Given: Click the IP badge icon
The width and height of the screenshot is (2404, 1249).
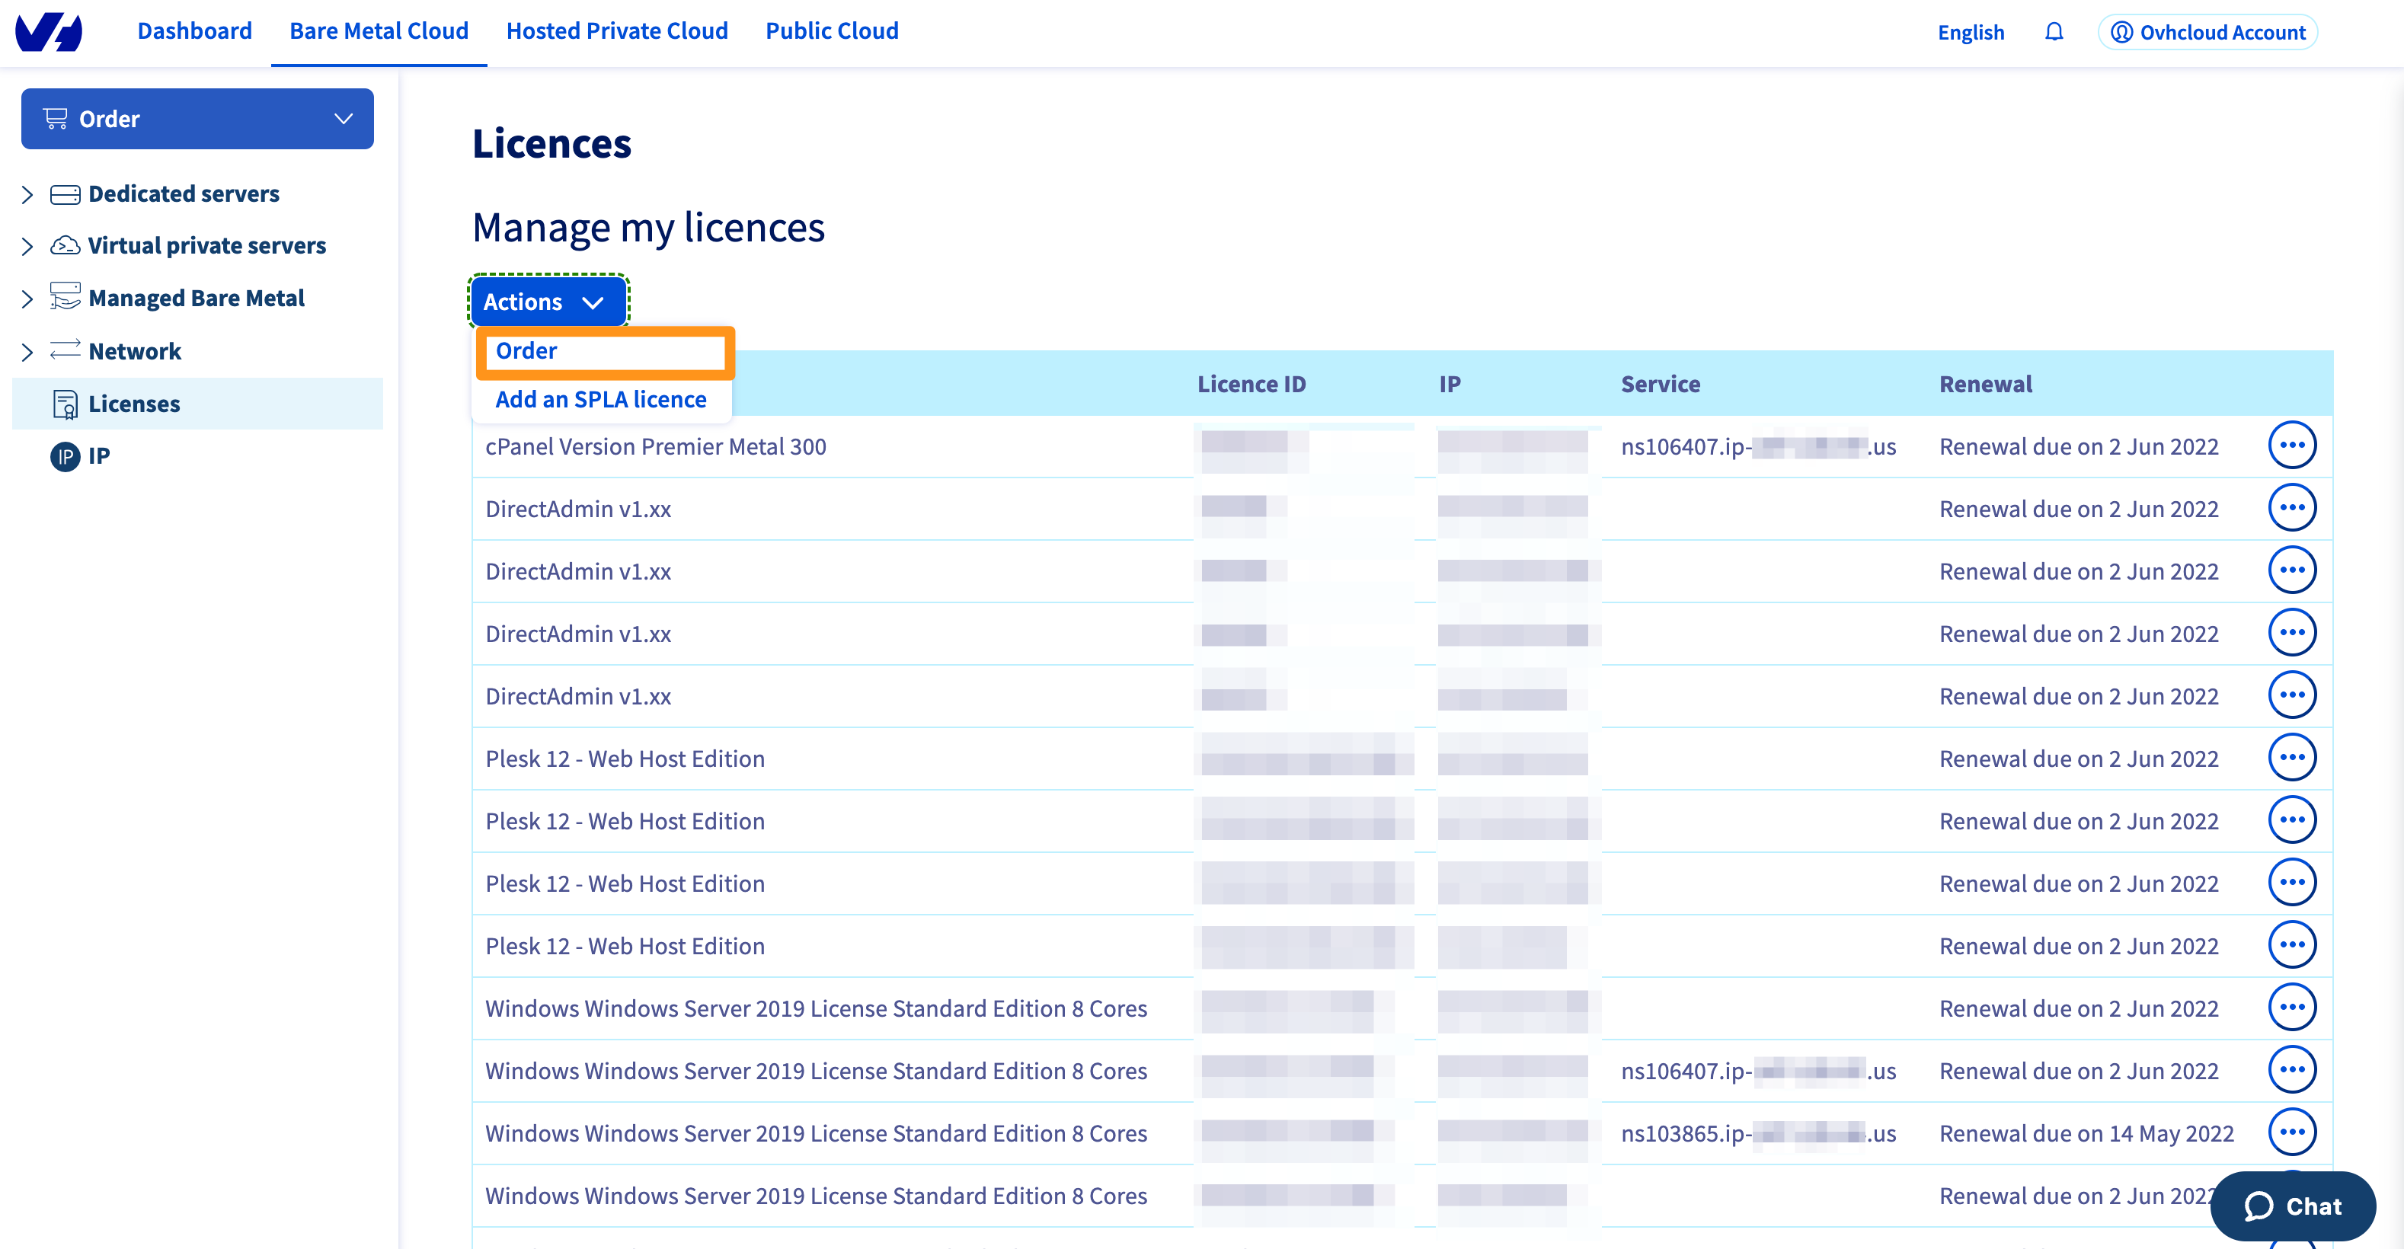Looking at the screenshot, I should click(65, 456).
